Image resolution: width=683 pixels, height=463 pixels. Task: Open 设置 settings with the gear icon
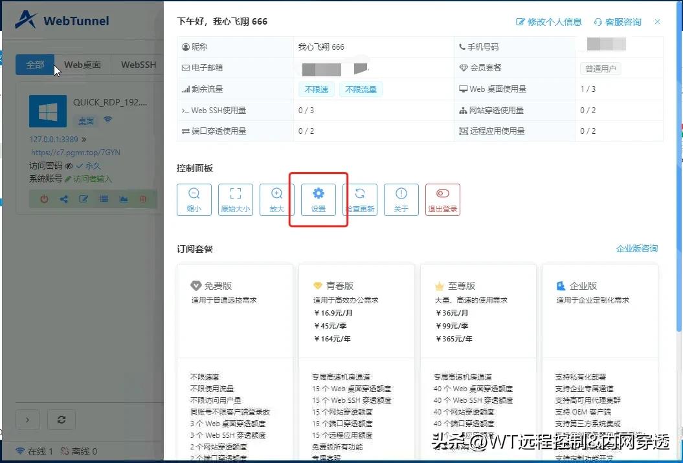(x=319, y=199)
